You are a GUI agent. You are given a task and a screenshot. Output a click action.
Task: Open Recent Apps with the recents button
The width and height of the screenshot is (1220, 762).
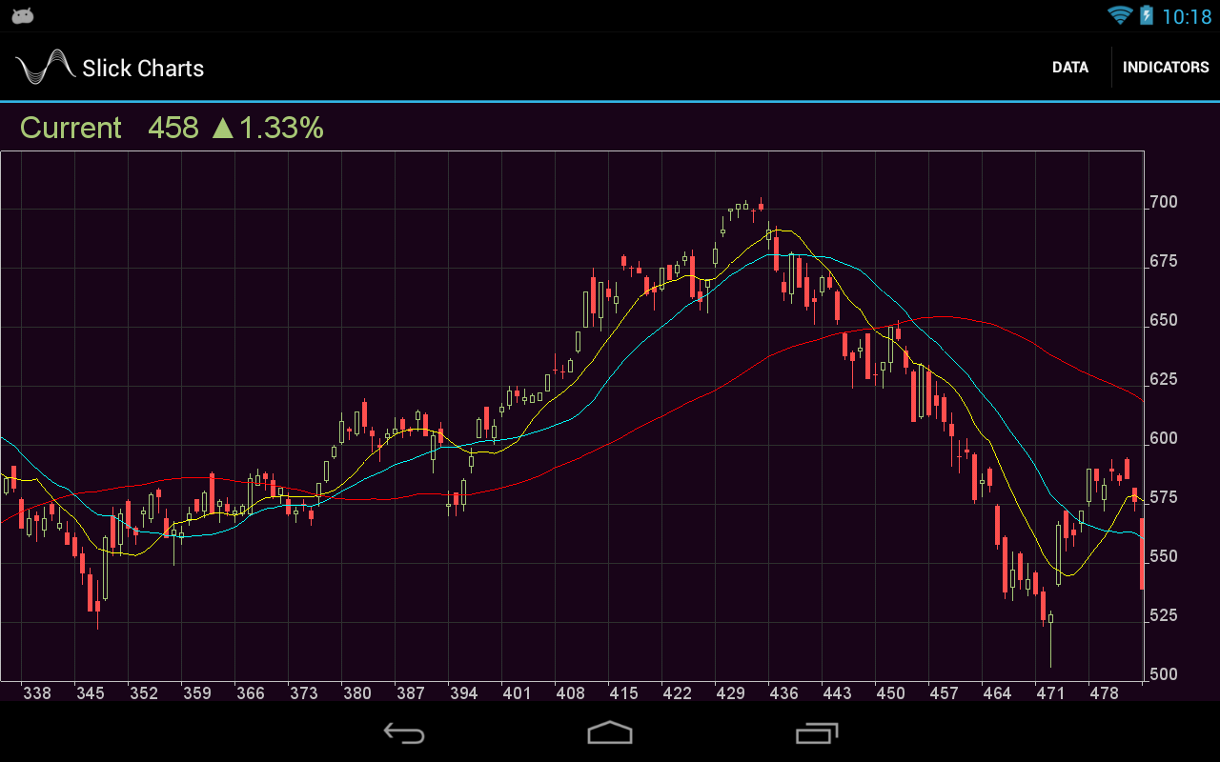pyautogui.click(x=815, y=733)
